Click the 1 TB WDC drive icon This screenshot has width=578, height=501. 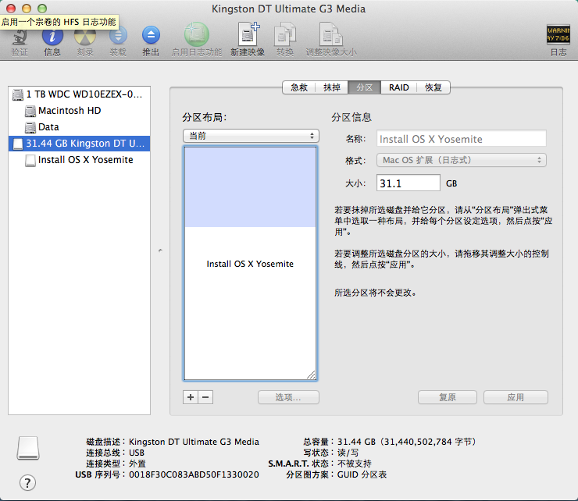pos(18,94)
